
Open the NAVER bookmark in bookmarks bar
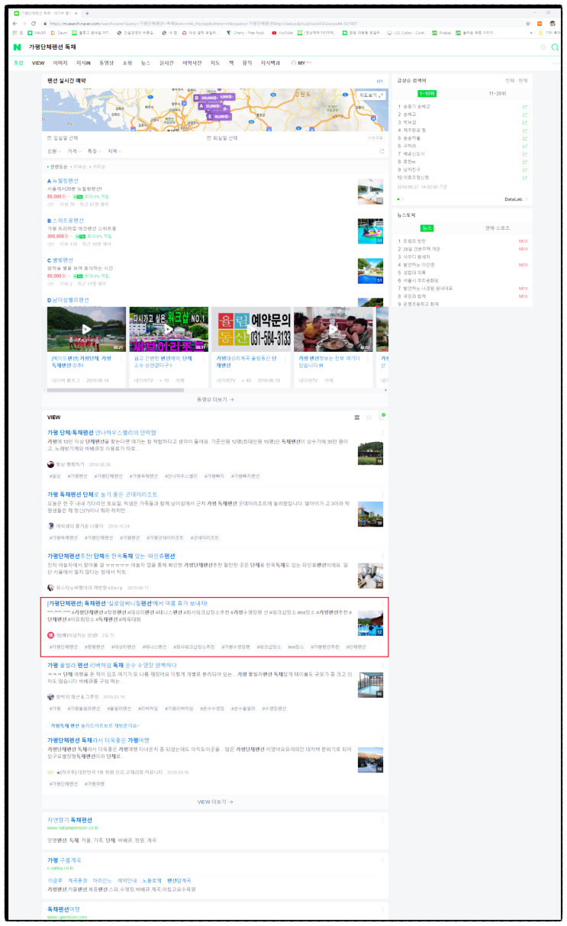click(x=37, y=33)
